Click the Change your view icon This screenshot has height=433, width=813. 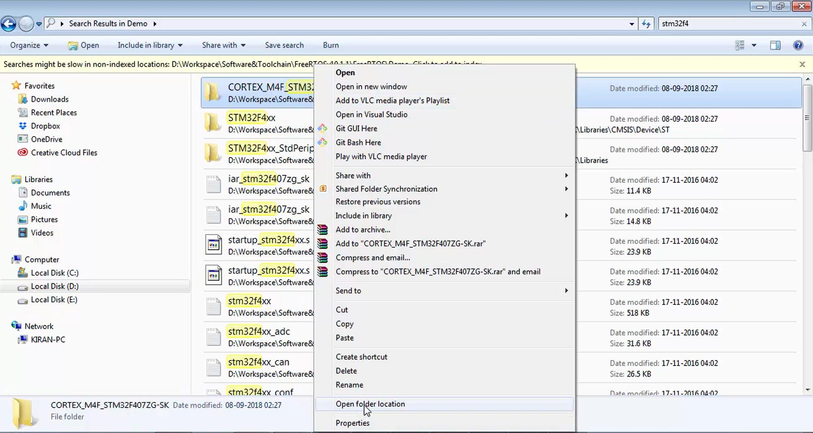coord(740,45)
